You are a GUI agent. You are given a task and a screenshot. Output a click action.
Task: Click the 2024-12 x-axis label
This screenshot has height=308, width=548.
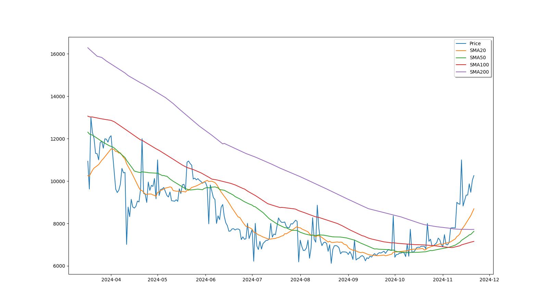pos(489,280)
